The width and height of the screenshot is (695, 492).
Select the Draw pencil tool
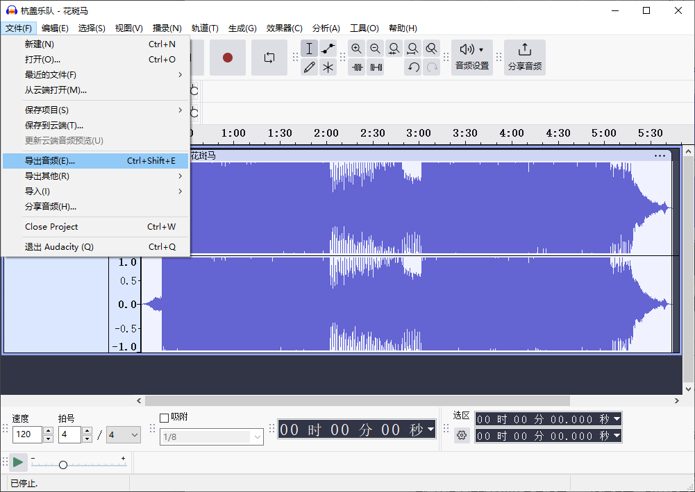point(310,67)
